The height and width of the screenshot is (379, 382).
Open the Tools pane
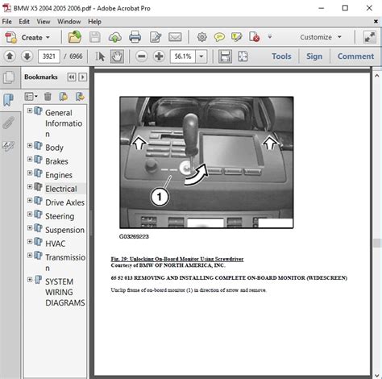[281, 56]
